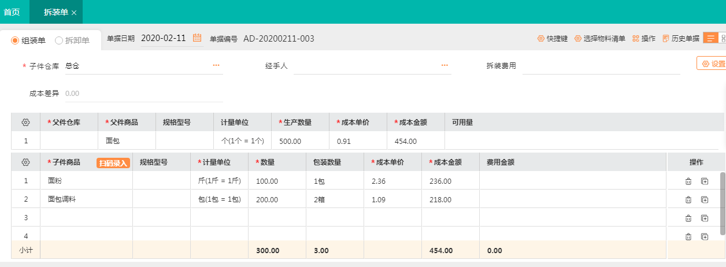
Task: Open parent table column settings gear
Action: 25,122
